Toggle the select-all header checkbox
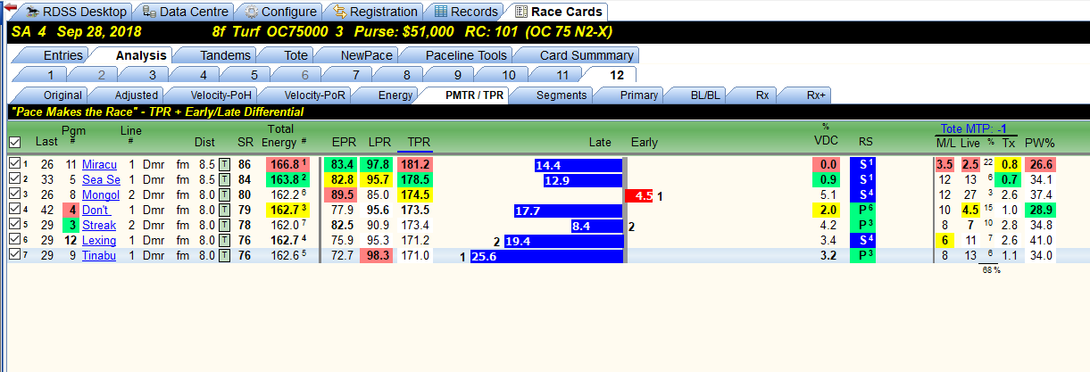 tap(14, 142)
